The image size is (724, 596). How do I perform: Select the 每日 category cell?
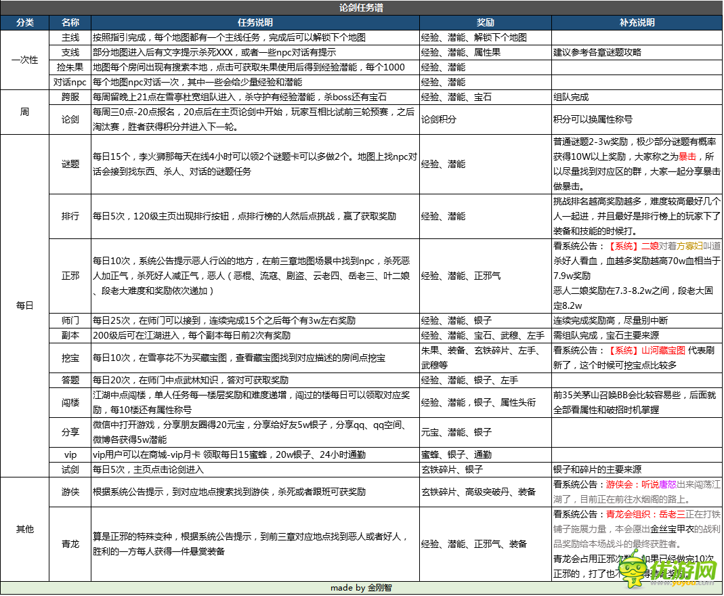pos(24,305)
